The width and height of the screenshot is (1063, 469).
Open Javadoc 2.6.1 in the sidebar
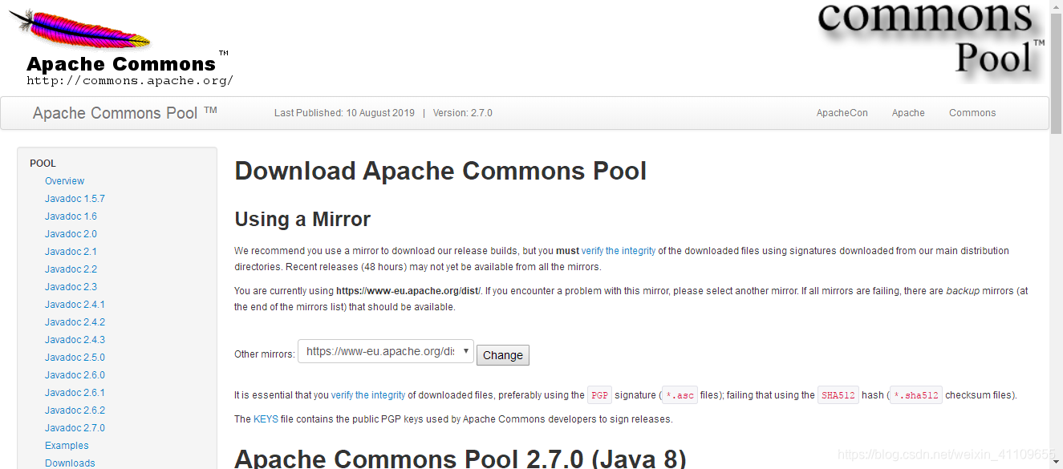pos(75,393)
